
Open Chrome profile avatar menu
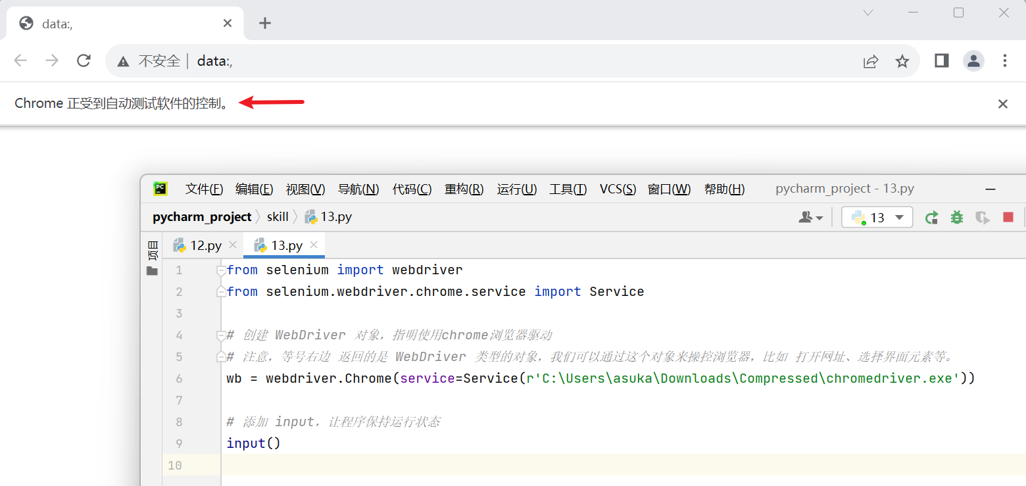pos(973,61)
